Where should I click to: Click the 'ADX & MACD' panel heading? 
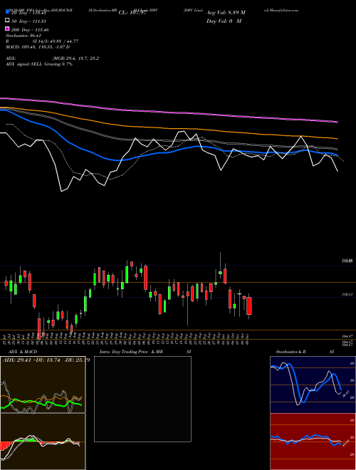(x=21, y=352)
